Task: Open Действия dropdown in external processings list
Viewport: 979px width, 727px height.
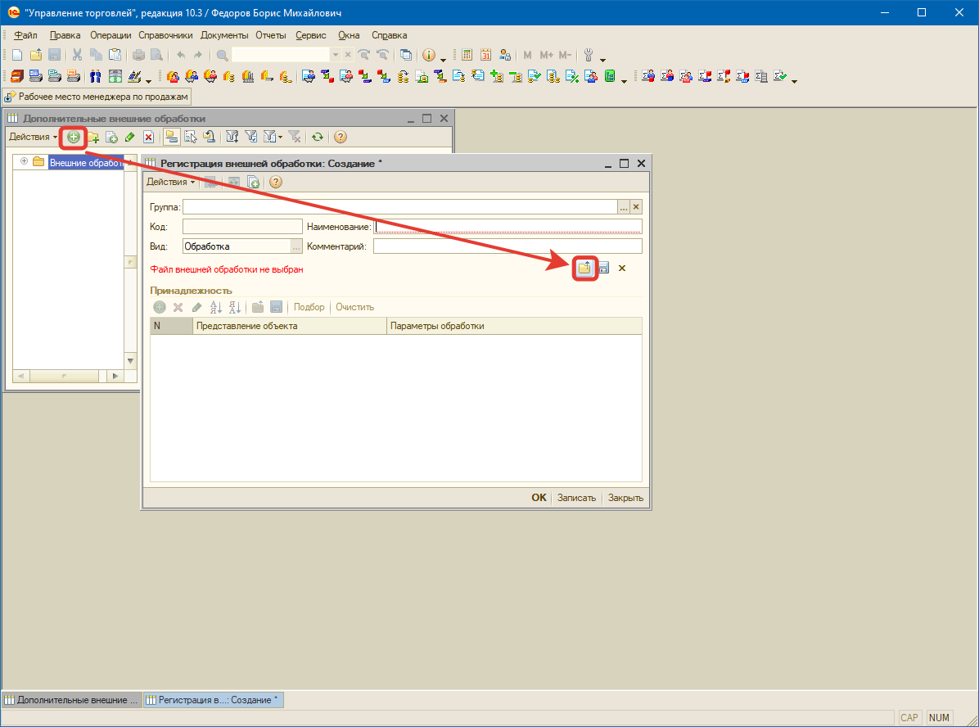Action: click(x=33, y=138)
